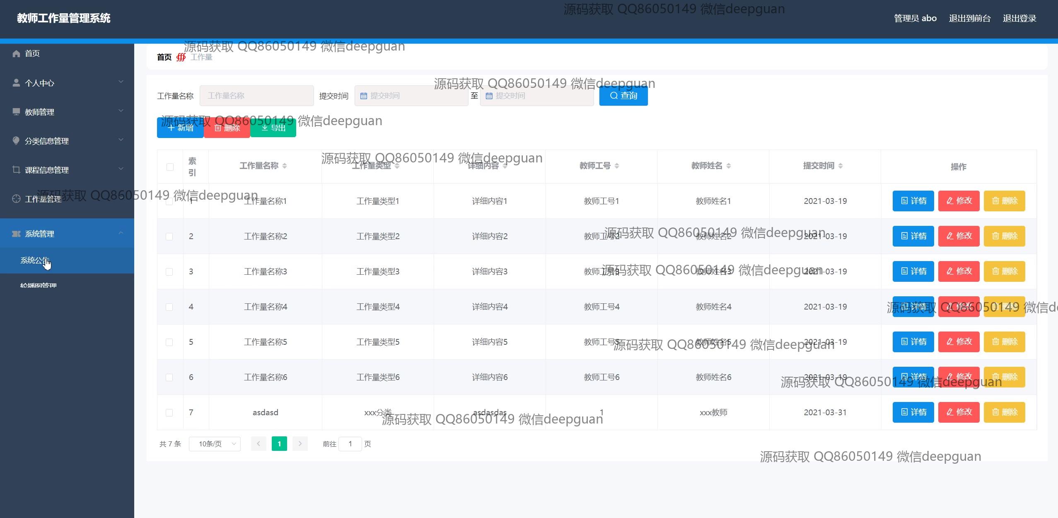Click the 查询 search button
This screenshot has height=518, width=1058.
coord(623,96)
